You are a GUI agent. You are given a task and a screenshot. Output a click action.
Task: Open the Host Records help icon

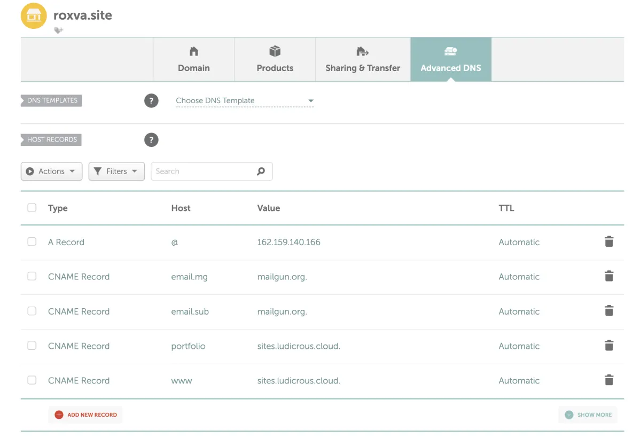(151, 140)
